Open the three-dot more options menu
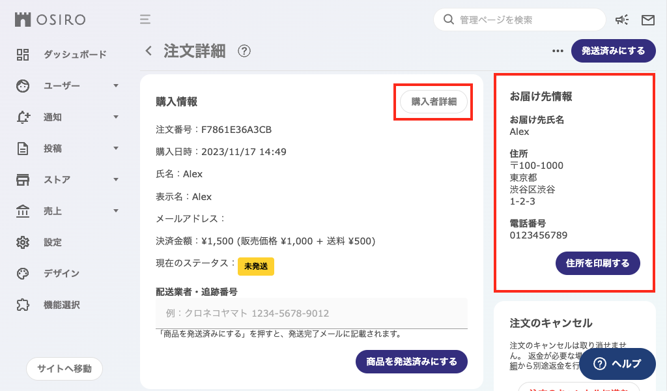Viewport: 667px width, 391px height. pos(558,51)
